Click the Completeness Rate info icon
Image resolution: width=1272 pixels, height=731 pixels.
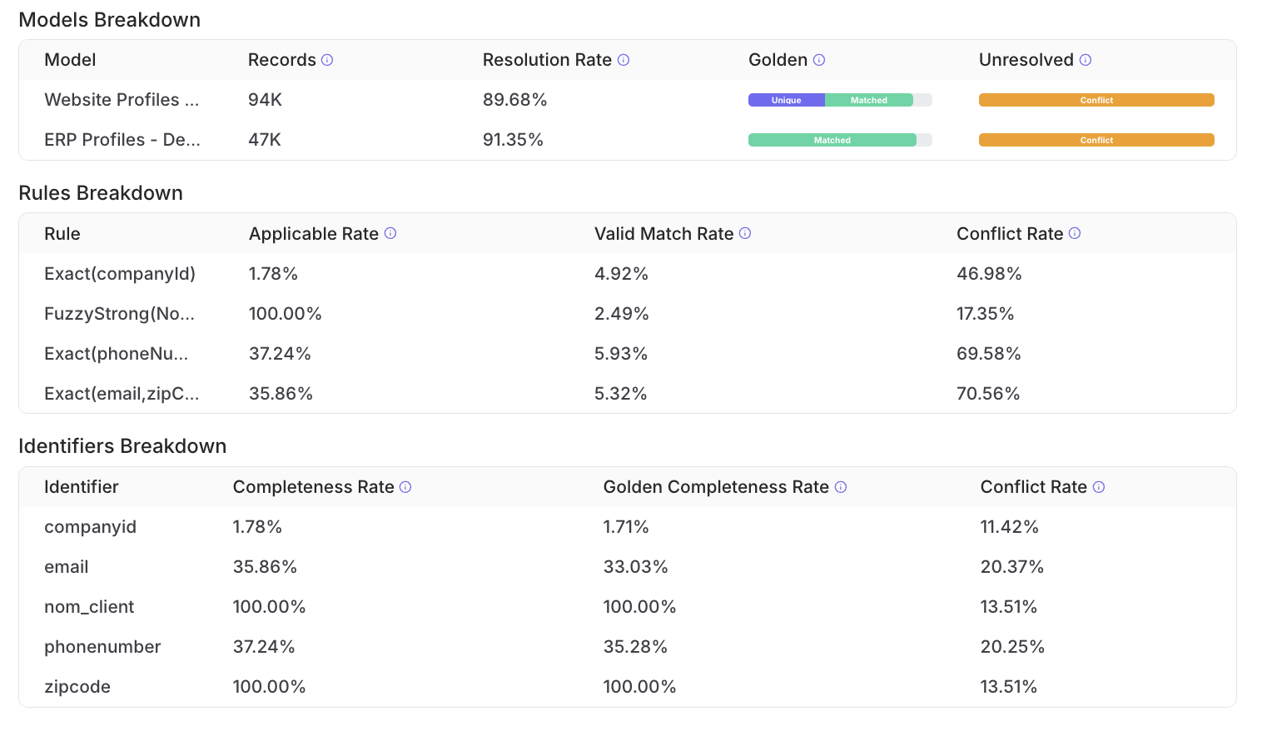405,487
